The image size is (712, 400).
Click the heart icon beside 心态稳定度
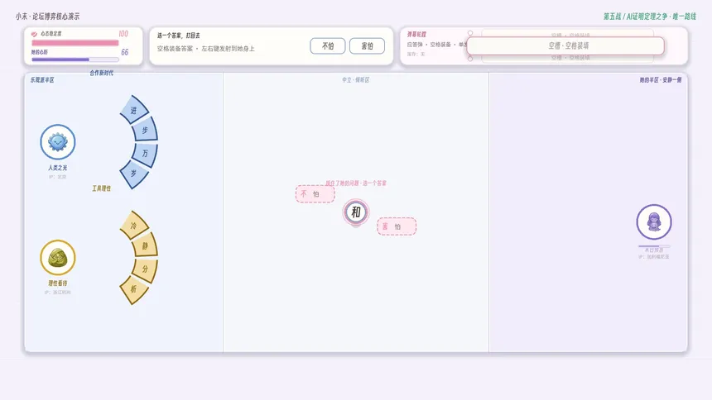click(34, 34)
